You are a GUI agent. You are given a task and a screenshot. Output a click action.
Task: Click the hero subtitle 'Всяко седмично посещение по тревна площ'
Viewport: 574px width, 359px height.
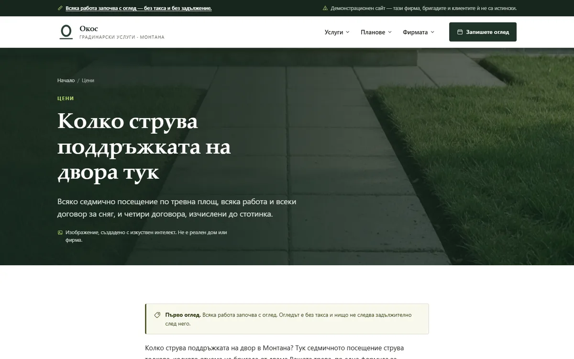point(177,208)
